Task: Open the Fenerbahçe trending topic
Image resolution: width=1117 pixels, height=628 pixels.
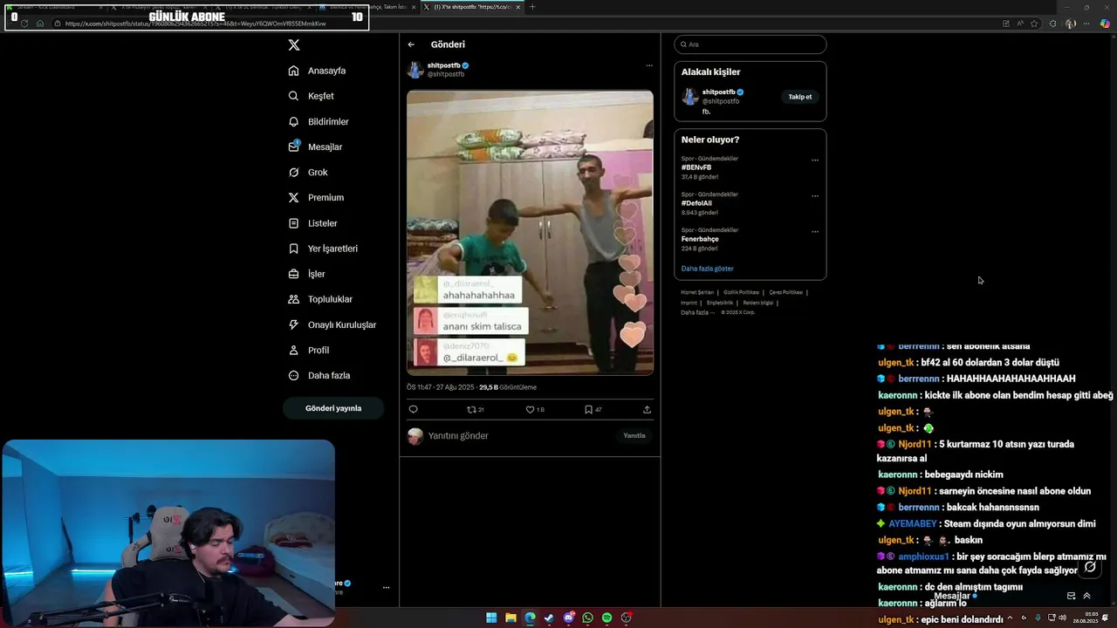Action: point(700,239)
